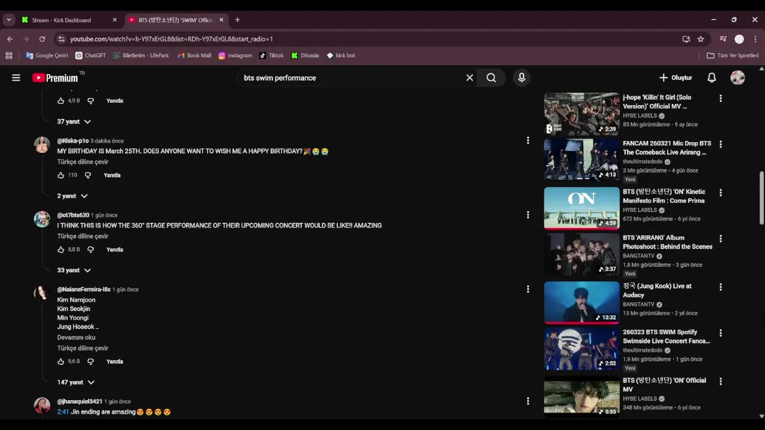Screen dimensions: 765x430
Task: Open BTS ARIRANG Album Photoshoot thumbnail
Action: coord(582,254)
